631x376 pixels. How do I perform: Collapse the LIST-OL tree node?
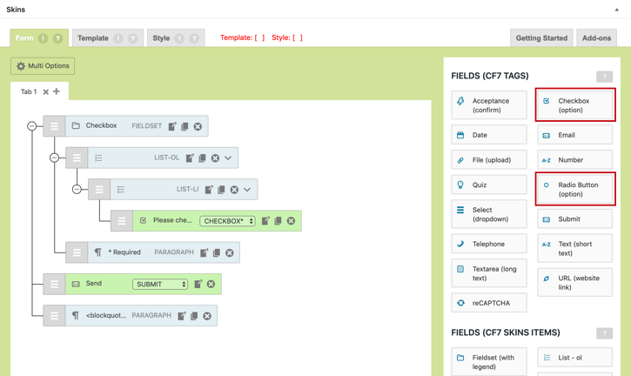pyautogui.click(x=54, y=158)
